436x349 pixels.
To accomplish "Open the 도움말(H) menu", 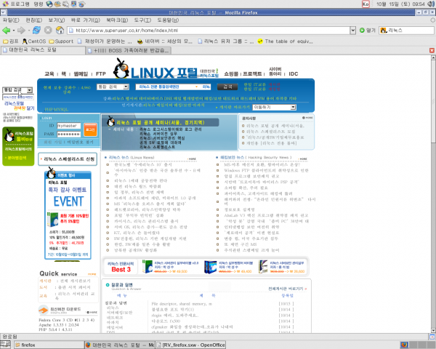I will pyautogui.click(x=168, y=20).
